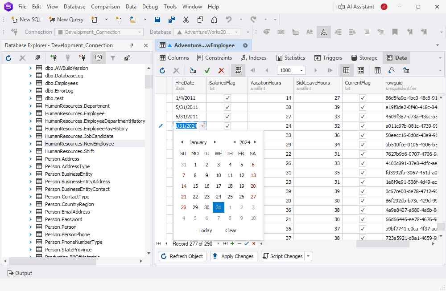Viewport: 446px width, 291px height.
Task: Click the green plus to append record
Action: (232, 243)
